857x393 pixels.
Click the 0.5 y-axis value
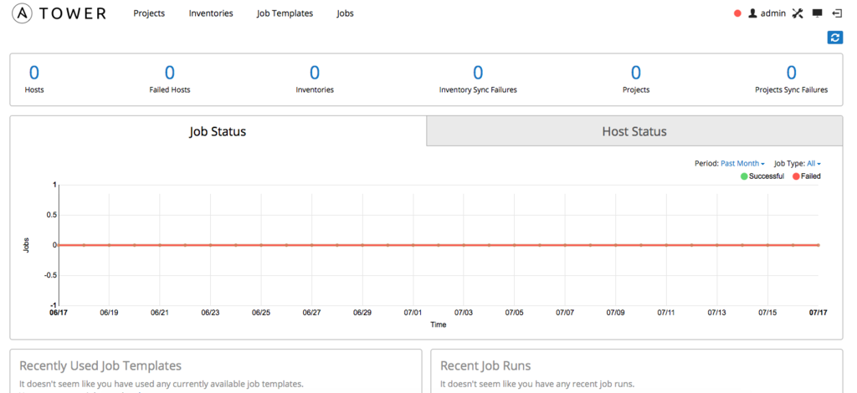click(51, 215)
